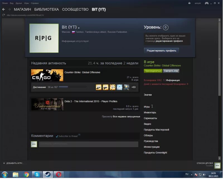Image resolution: width=223 pixels, height=179 pixels.
Task: Open Все недавно запущенные link
Action: 127,117
